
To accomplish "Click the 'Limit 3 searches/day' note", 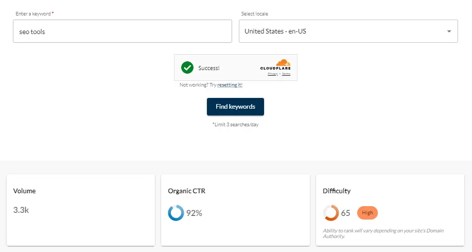I will [x=235, y=124].
